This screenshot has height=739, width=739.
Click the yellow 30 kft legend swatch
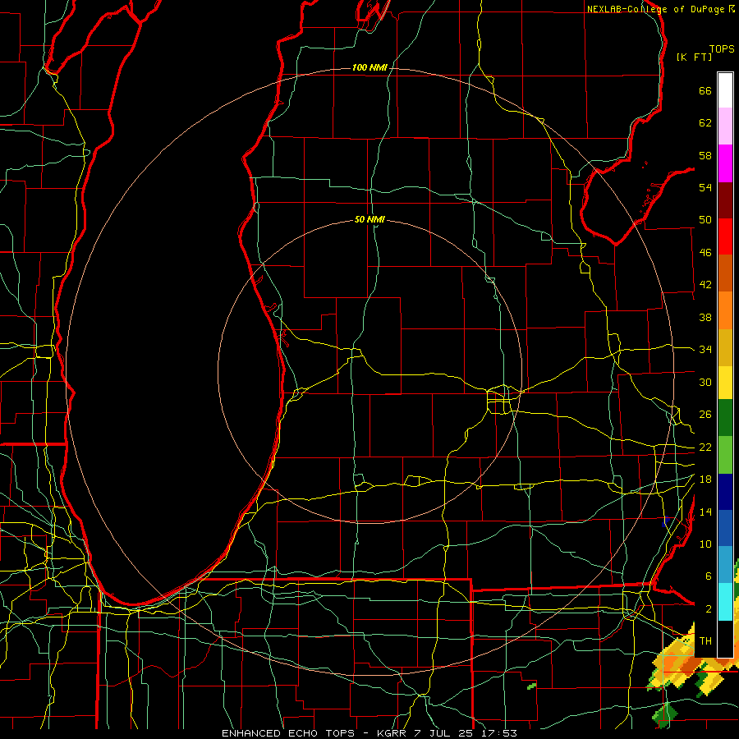tap(725, 382)
